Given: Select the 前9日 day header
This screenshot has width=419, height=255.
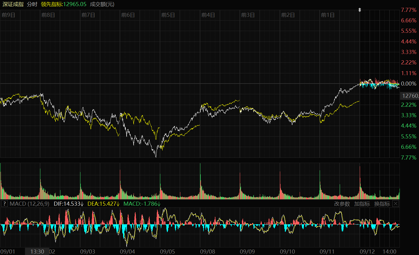Looking at the screenshot, I should point(8,15).
